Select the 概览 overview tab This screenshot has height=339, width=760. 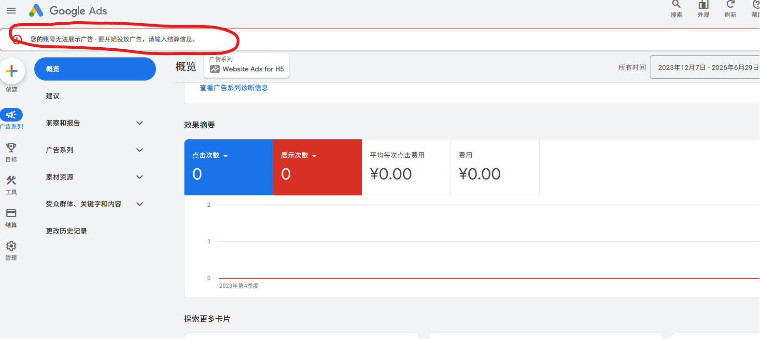click(95, 69)
